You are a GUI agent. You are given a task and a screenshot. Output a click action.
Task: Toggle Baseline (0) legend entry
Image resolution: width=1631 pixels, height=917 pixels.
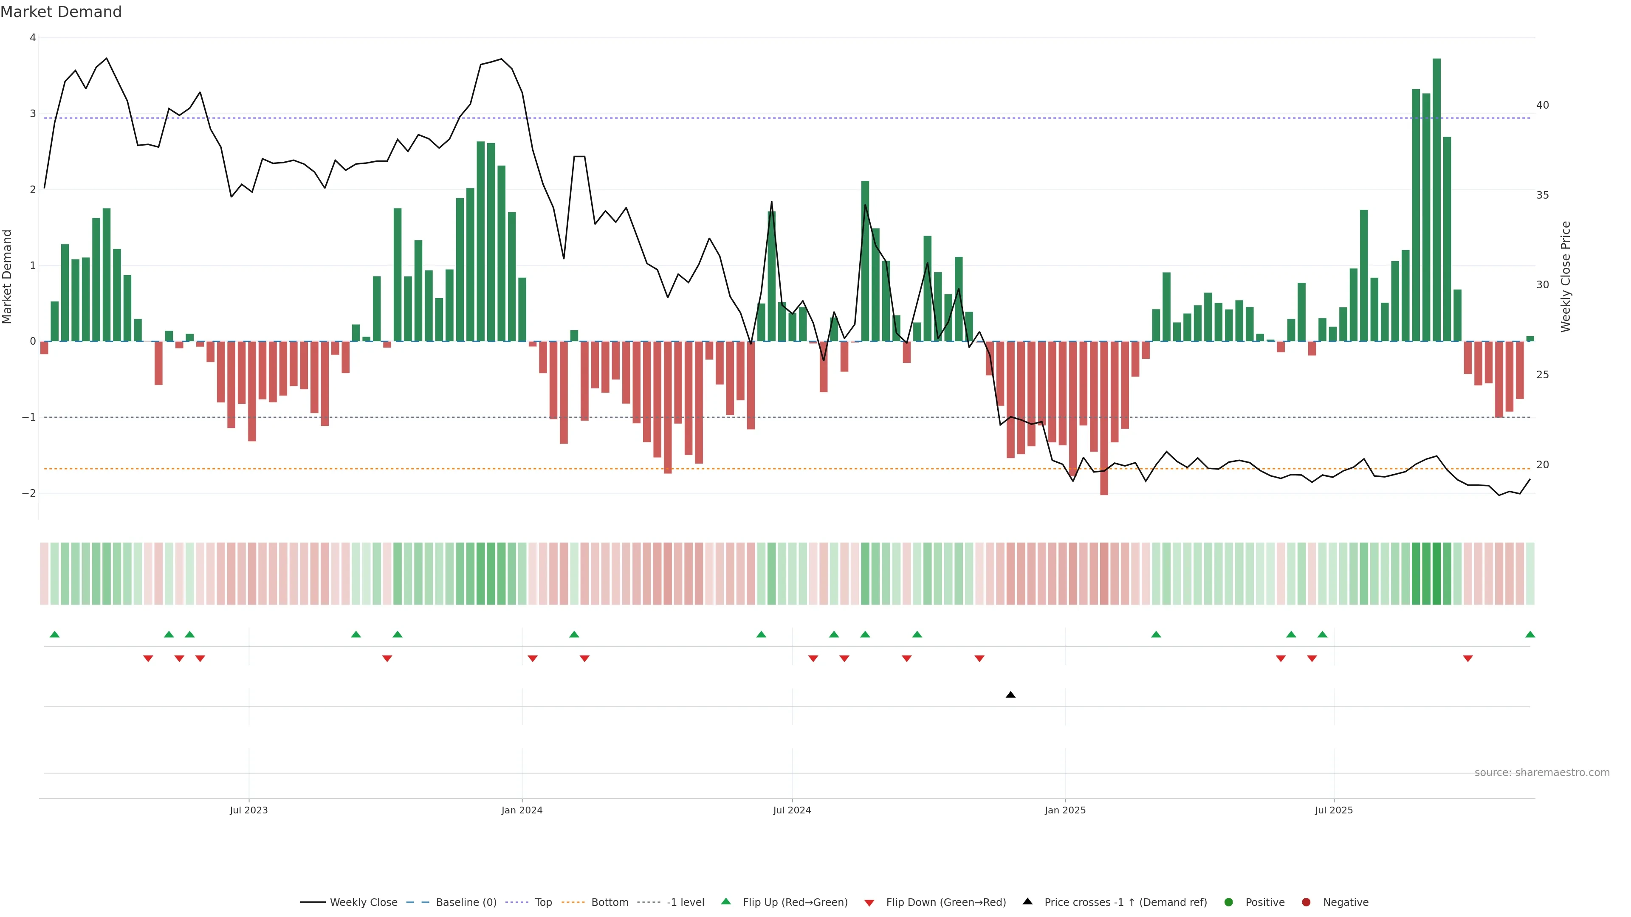(466, 903)
